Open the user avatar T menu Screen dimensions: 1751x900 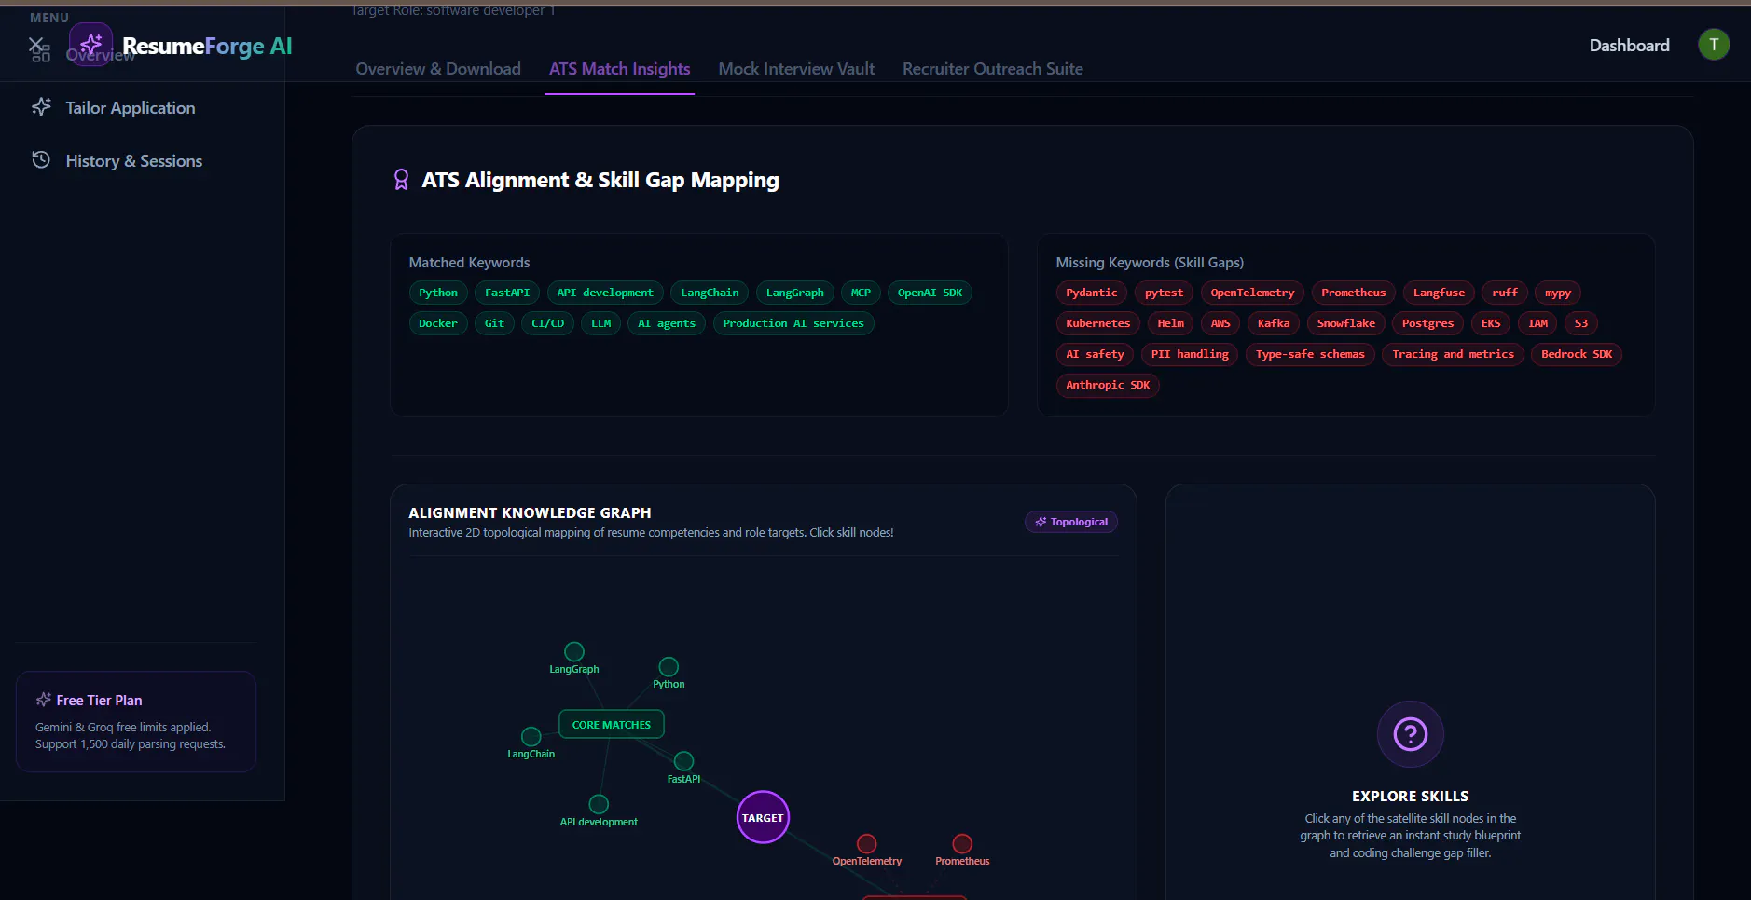click(x=1714, y=45)
